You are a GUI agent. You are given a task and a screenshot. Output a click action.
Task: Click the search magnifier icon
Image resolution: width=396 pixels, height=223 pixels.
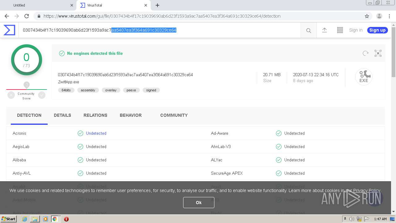pos(308,30)
